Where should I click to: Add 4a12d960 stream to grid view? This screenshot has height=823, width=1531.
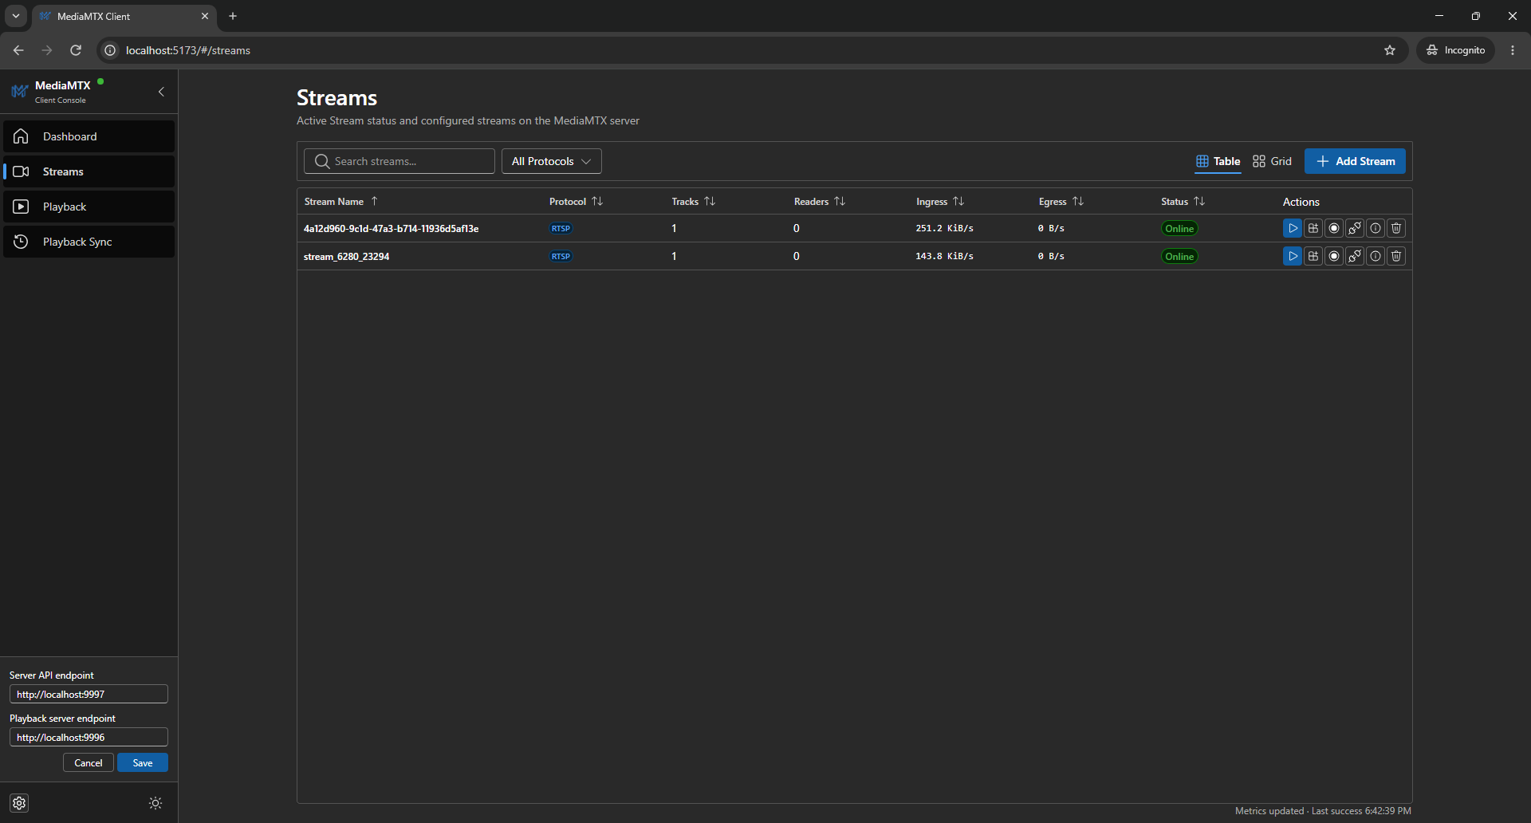click(x=1313, y=228)
